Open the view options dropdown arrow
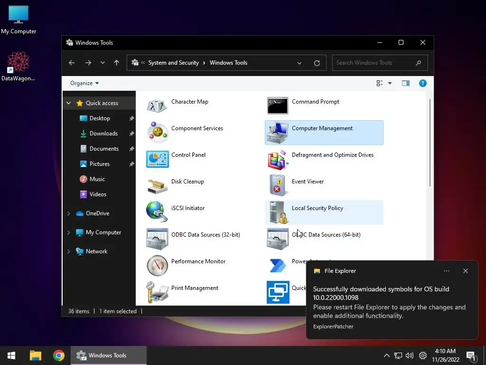 pyautogui.click(x=390, y=83)
